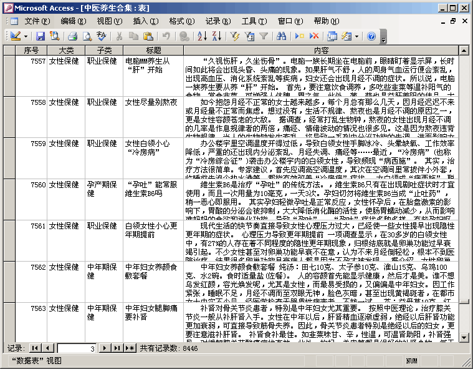Image resolution: width=473 pixels, height=369 pixels.
Task: Add new record toolbar icon
Action: coord(300,36)
